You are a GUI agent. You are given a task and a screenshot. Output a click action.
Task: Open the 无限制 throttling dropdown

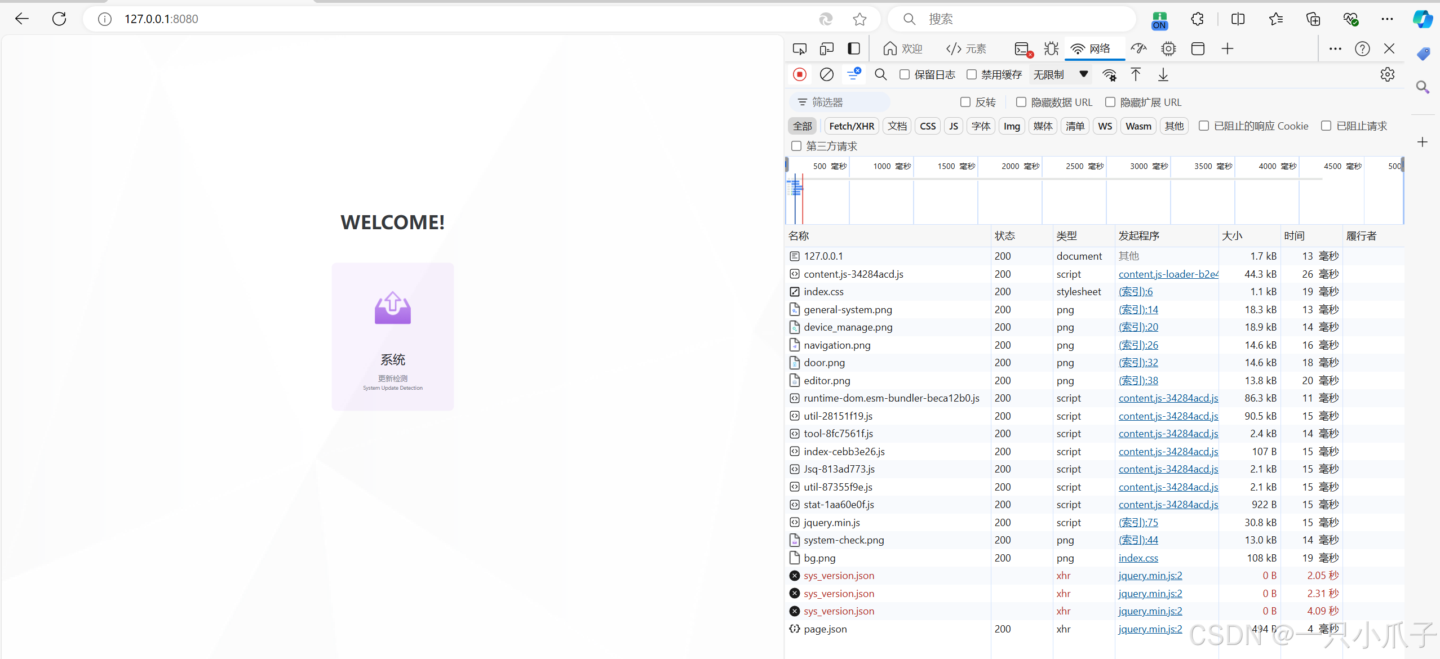1060,74
